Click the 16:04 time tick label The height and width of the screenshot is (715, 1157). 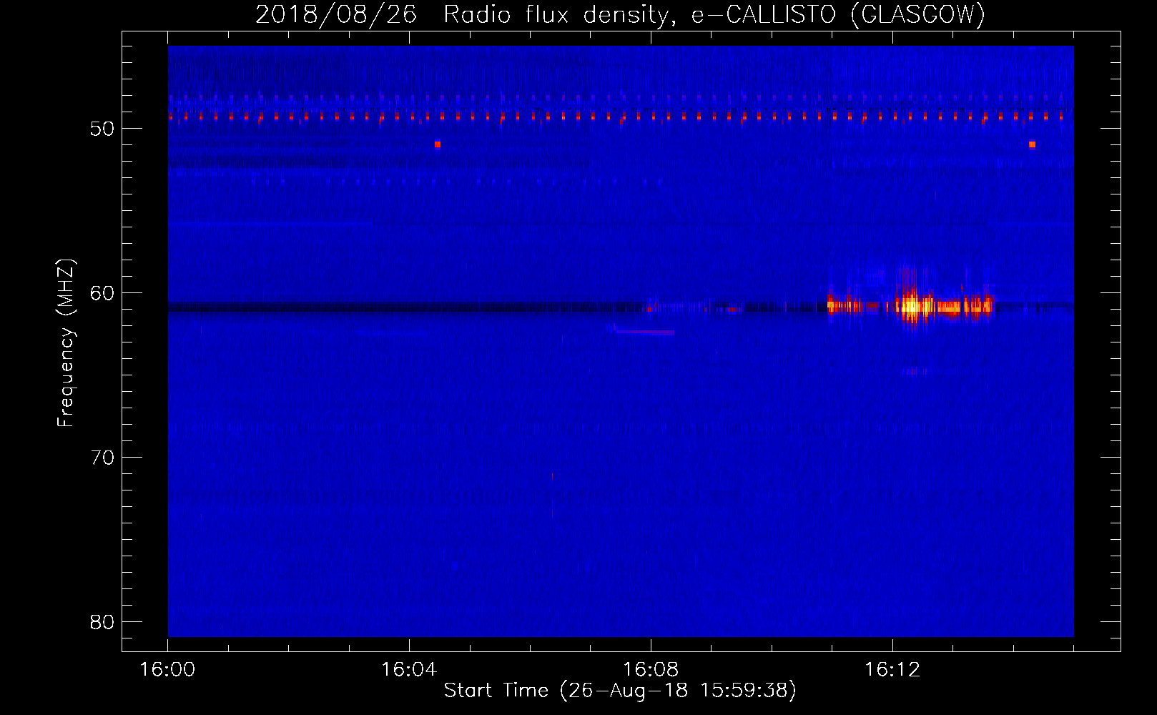click(x=409, y=670)
